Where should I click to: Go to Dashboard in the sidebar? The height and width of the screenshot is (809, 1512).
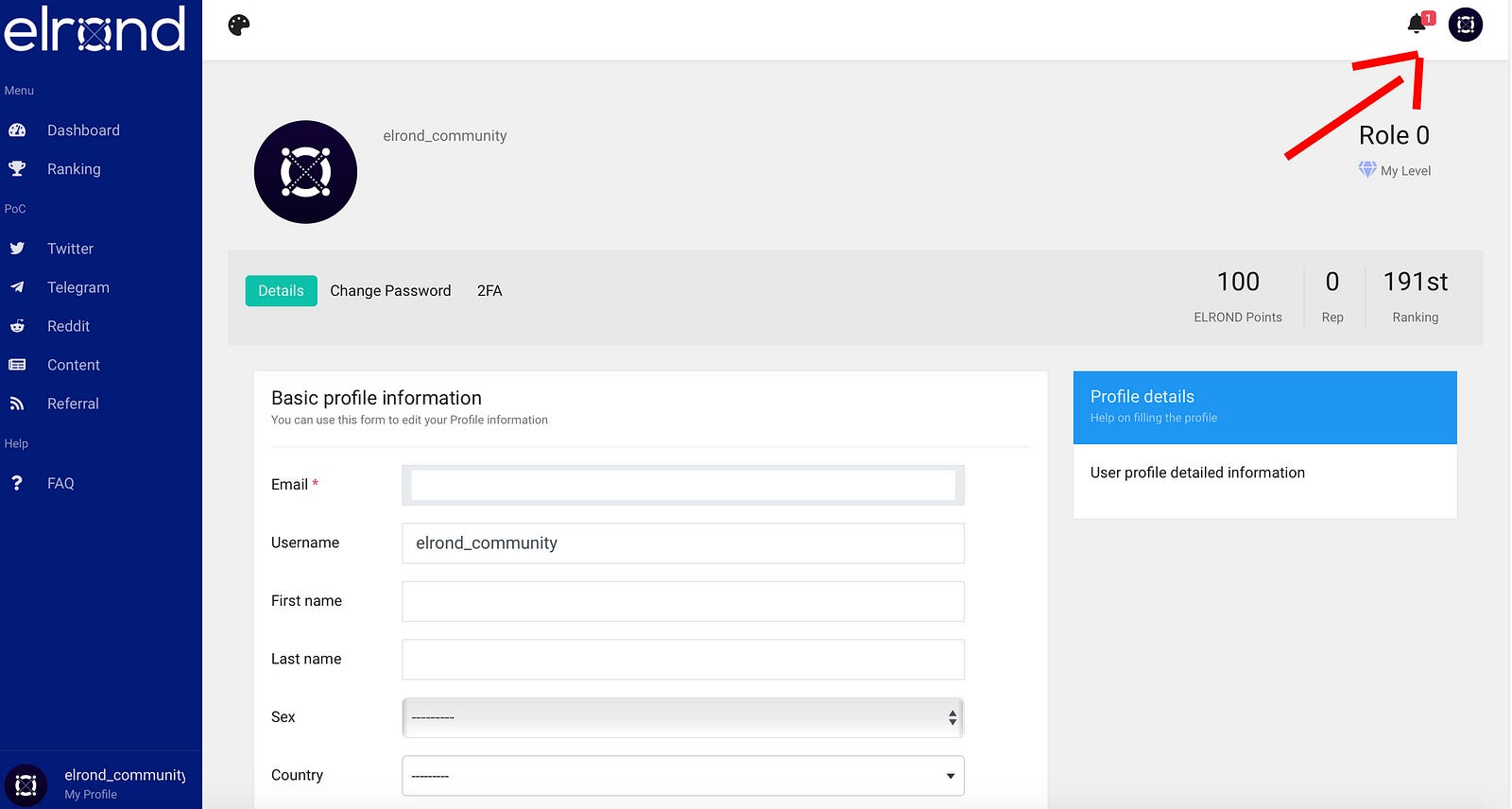point(83,130)
